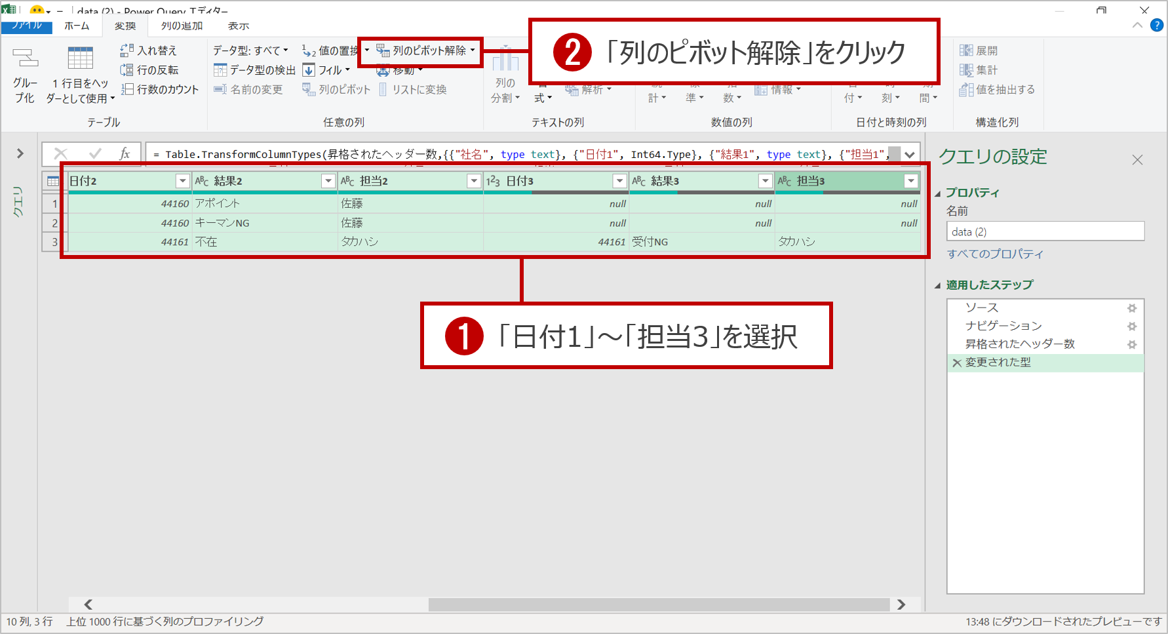
Task: Click Rename (名前の変更) button
Action: pos(248,90)
